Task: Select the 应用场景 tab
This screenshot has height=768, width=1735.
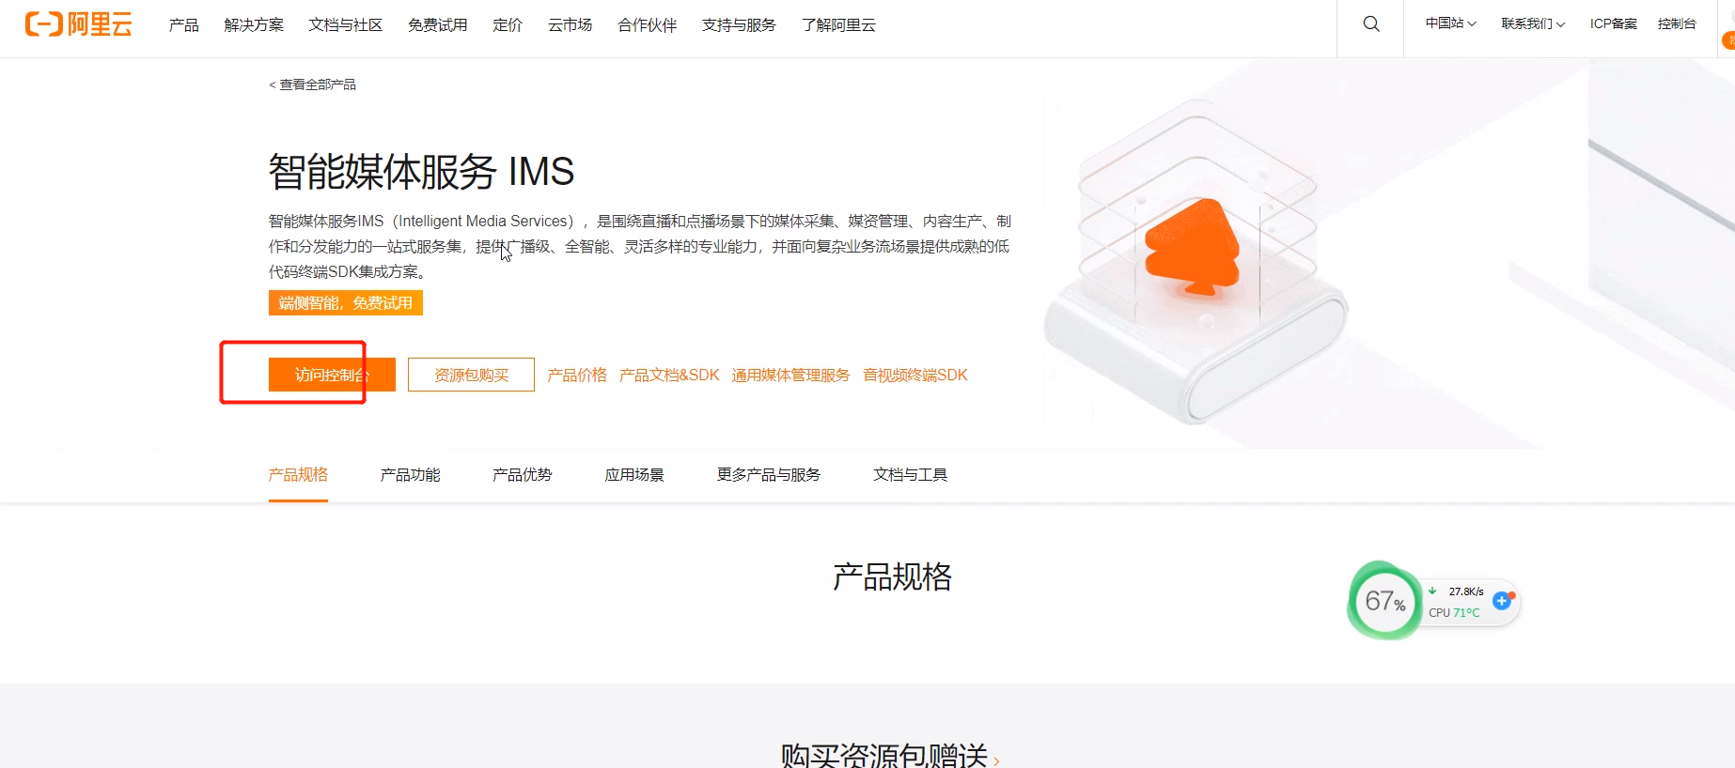Action: coord(634,475)
